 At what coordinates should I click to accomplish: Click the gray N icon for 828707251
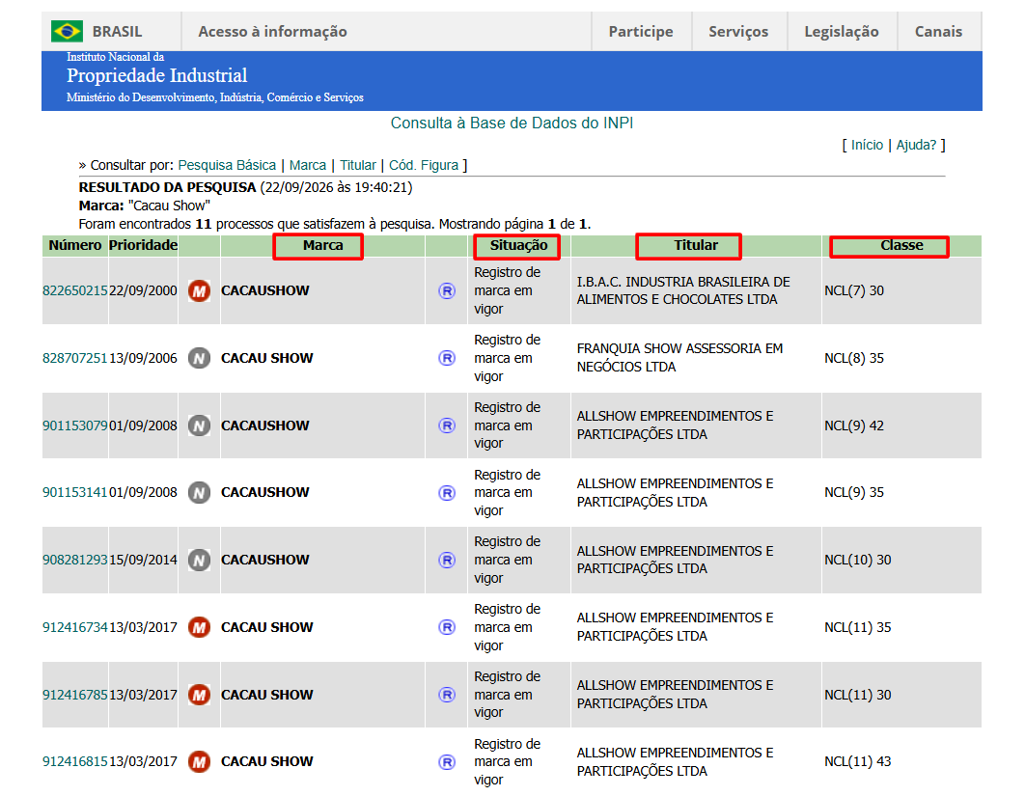pos(200,358)
